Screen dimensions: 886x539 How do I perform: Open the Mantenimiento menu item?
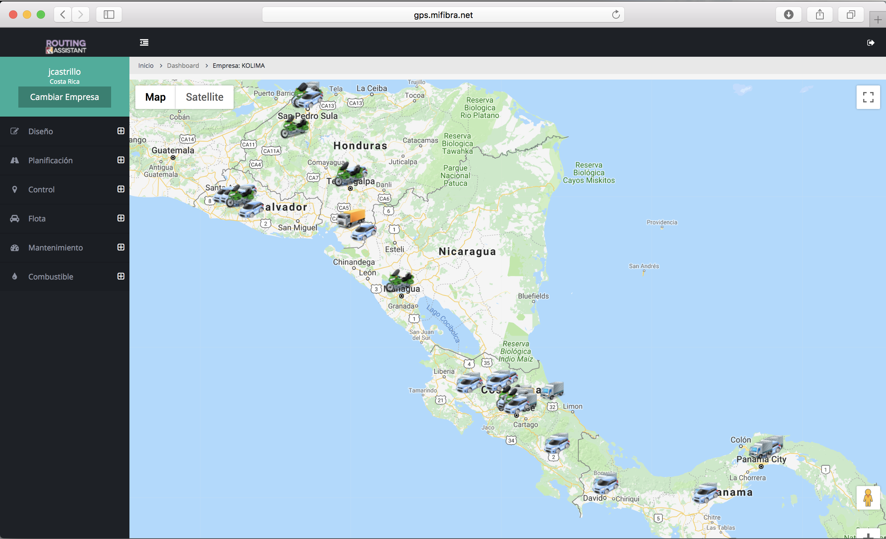tap(65, 248)
